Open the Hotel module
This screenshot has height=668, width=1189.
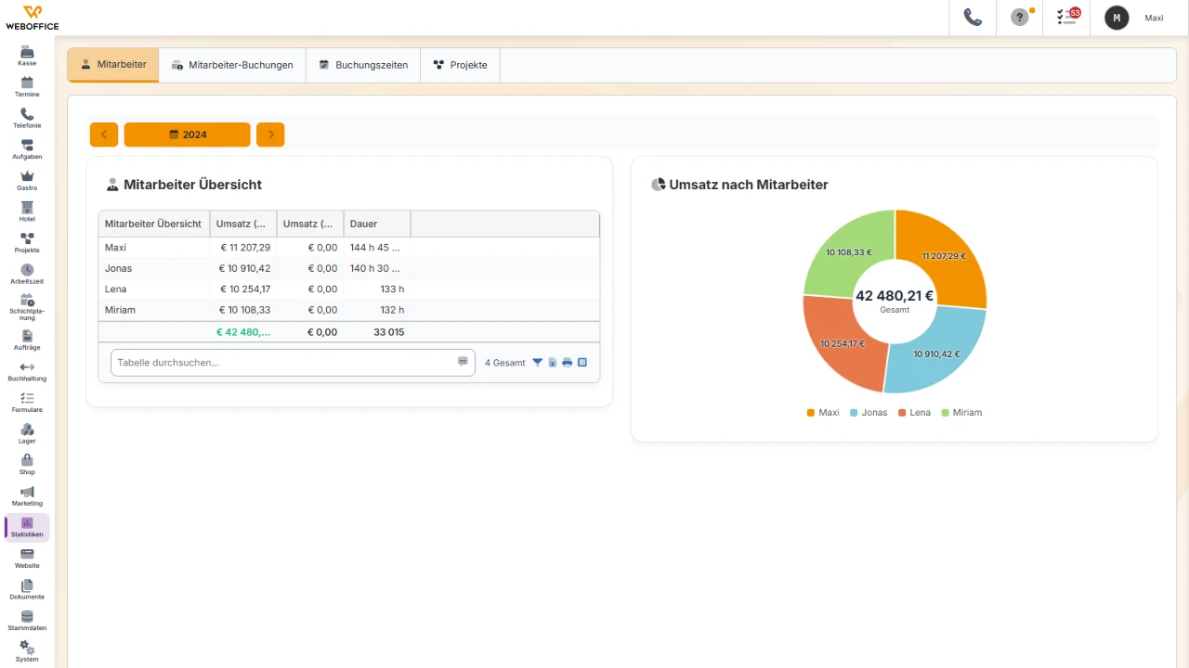point(27,212)
